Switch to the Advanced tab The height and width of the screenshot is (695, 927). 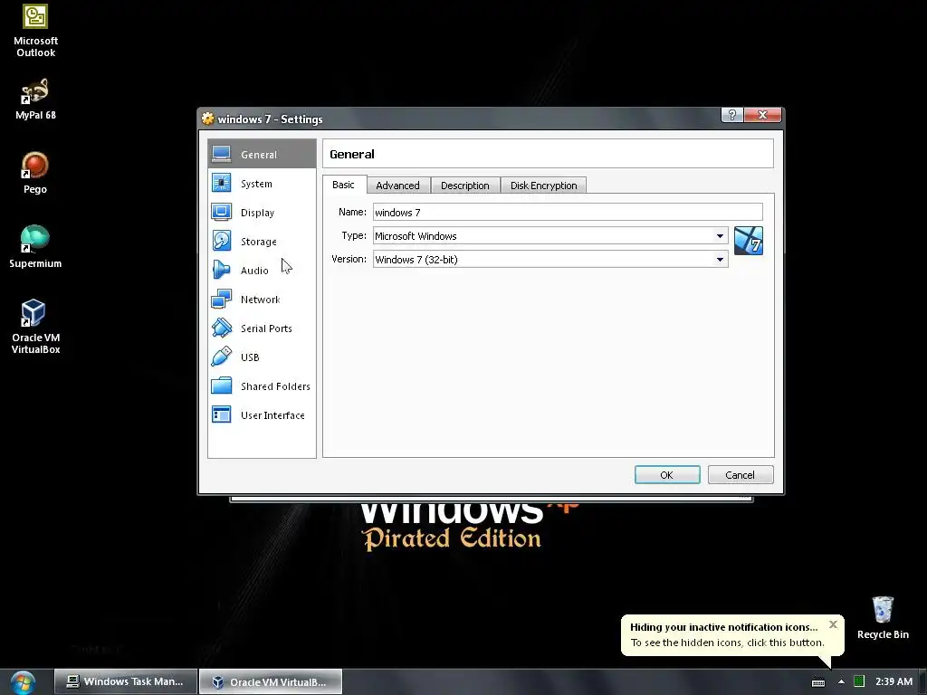click(398, 186)
